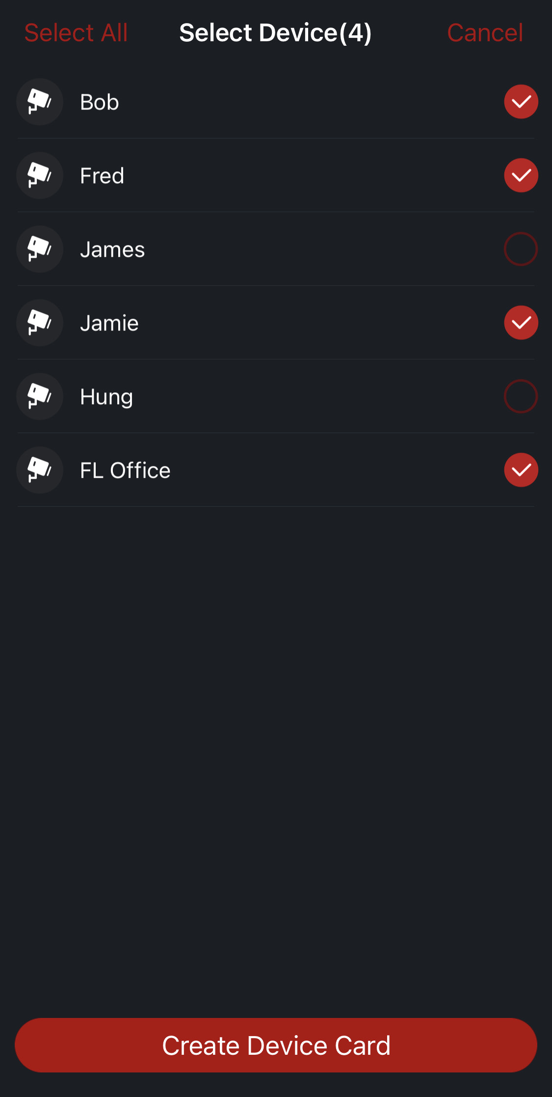
Task: Check the empty circle for James
Action: [521, 249]
